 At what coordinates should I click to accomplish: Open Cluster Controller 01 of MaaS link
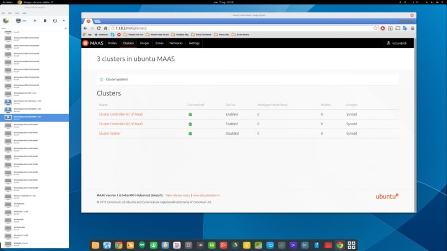[x=121, y=115]
